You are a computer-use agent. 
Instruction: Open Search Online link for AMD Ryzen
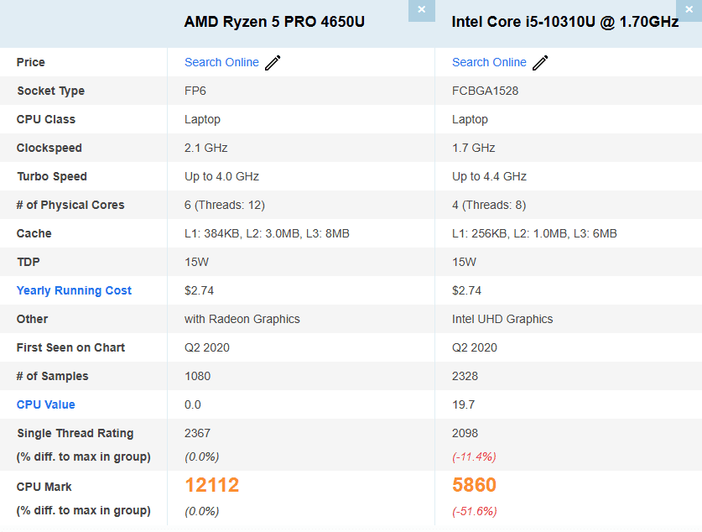(x=221, y=62)
